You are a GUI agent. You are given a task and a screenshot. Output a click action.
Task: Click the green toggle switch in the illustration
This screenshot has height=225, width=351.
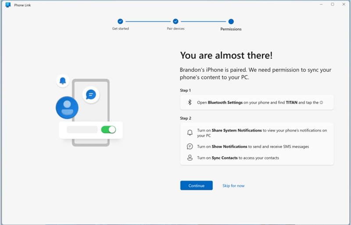108,130
